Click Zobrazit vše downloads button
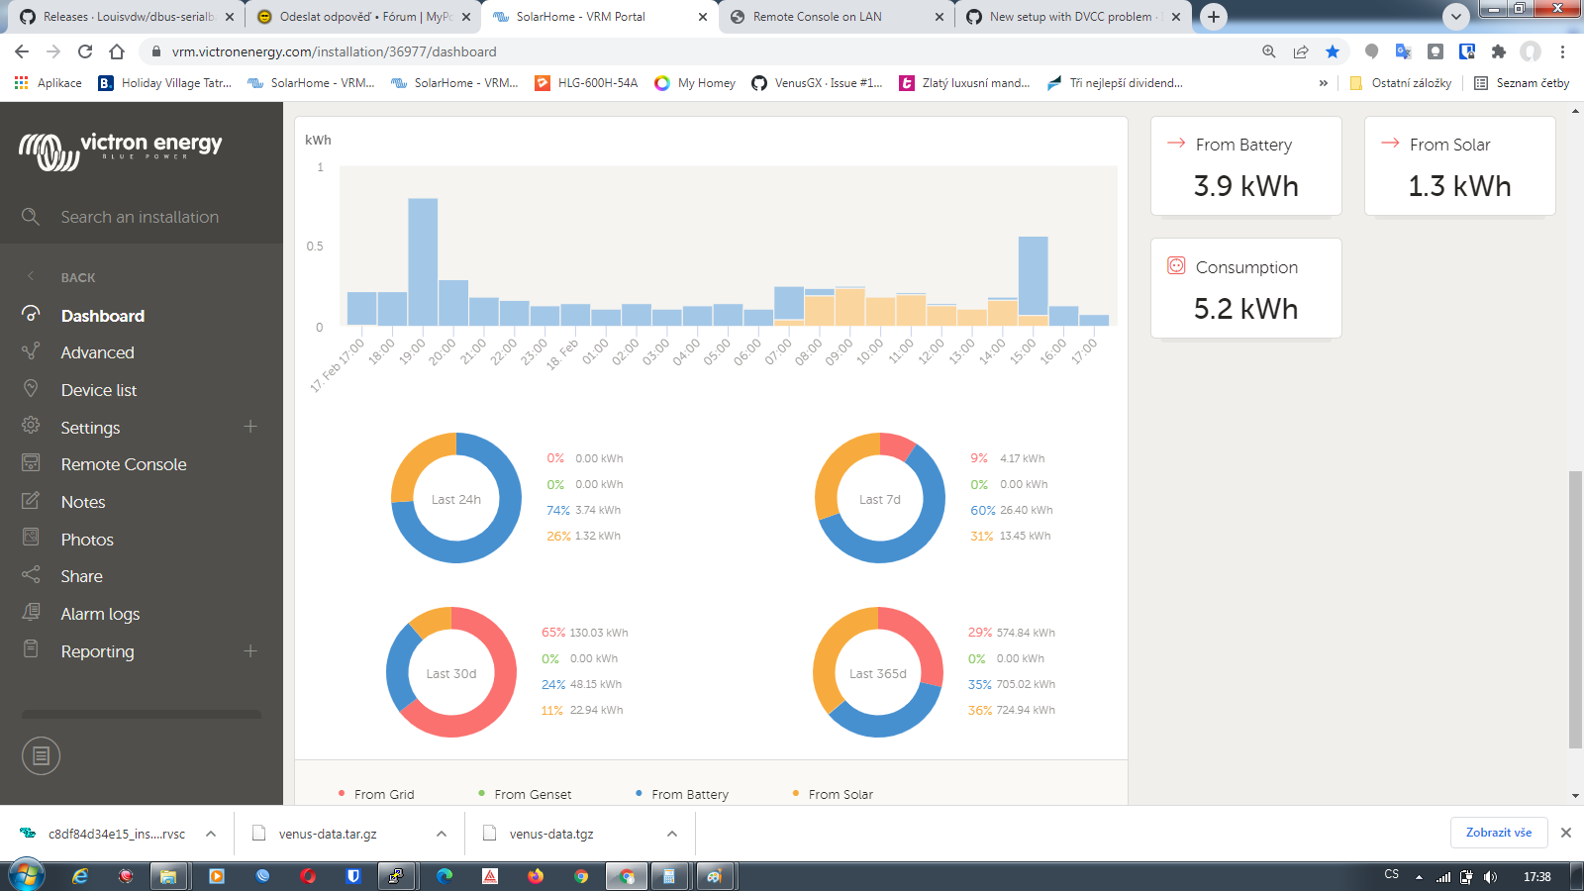The height and width of the screenshot is (891, 1584). (x=1498, y=833)
